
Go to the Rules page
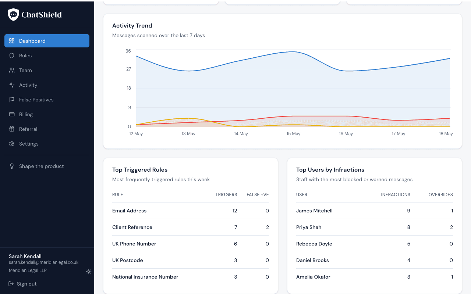[47, 55]
